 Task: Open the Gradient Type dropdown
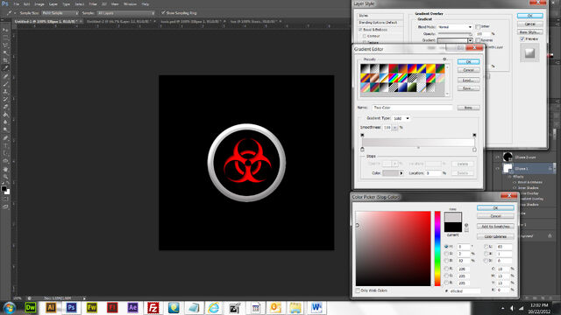coord(401,118)
